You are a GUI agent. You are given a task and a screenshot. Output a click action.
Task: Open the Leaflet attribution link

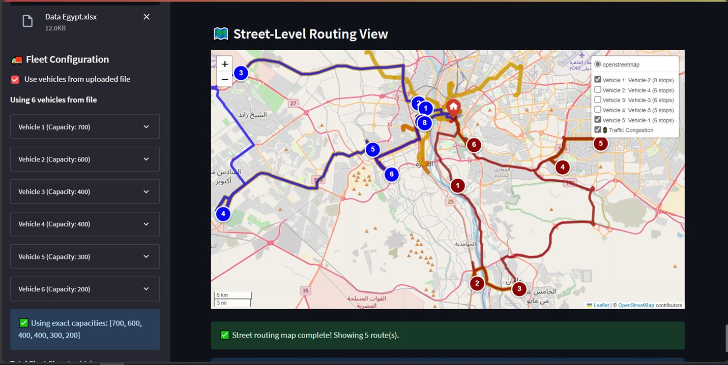click(601, 306)
